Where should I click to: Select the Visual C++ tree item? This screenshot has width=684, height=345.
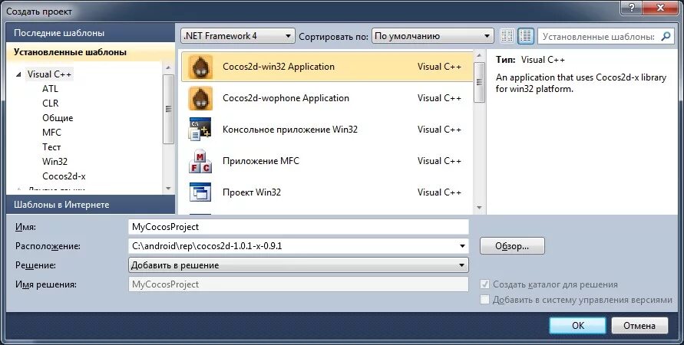pos(49,74)
